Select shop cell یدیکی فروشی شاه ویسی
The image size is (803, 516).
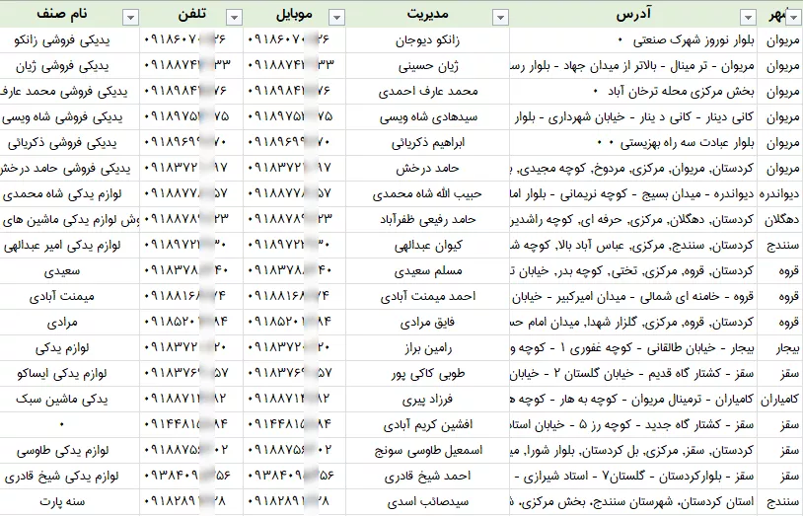coord(70,116)
